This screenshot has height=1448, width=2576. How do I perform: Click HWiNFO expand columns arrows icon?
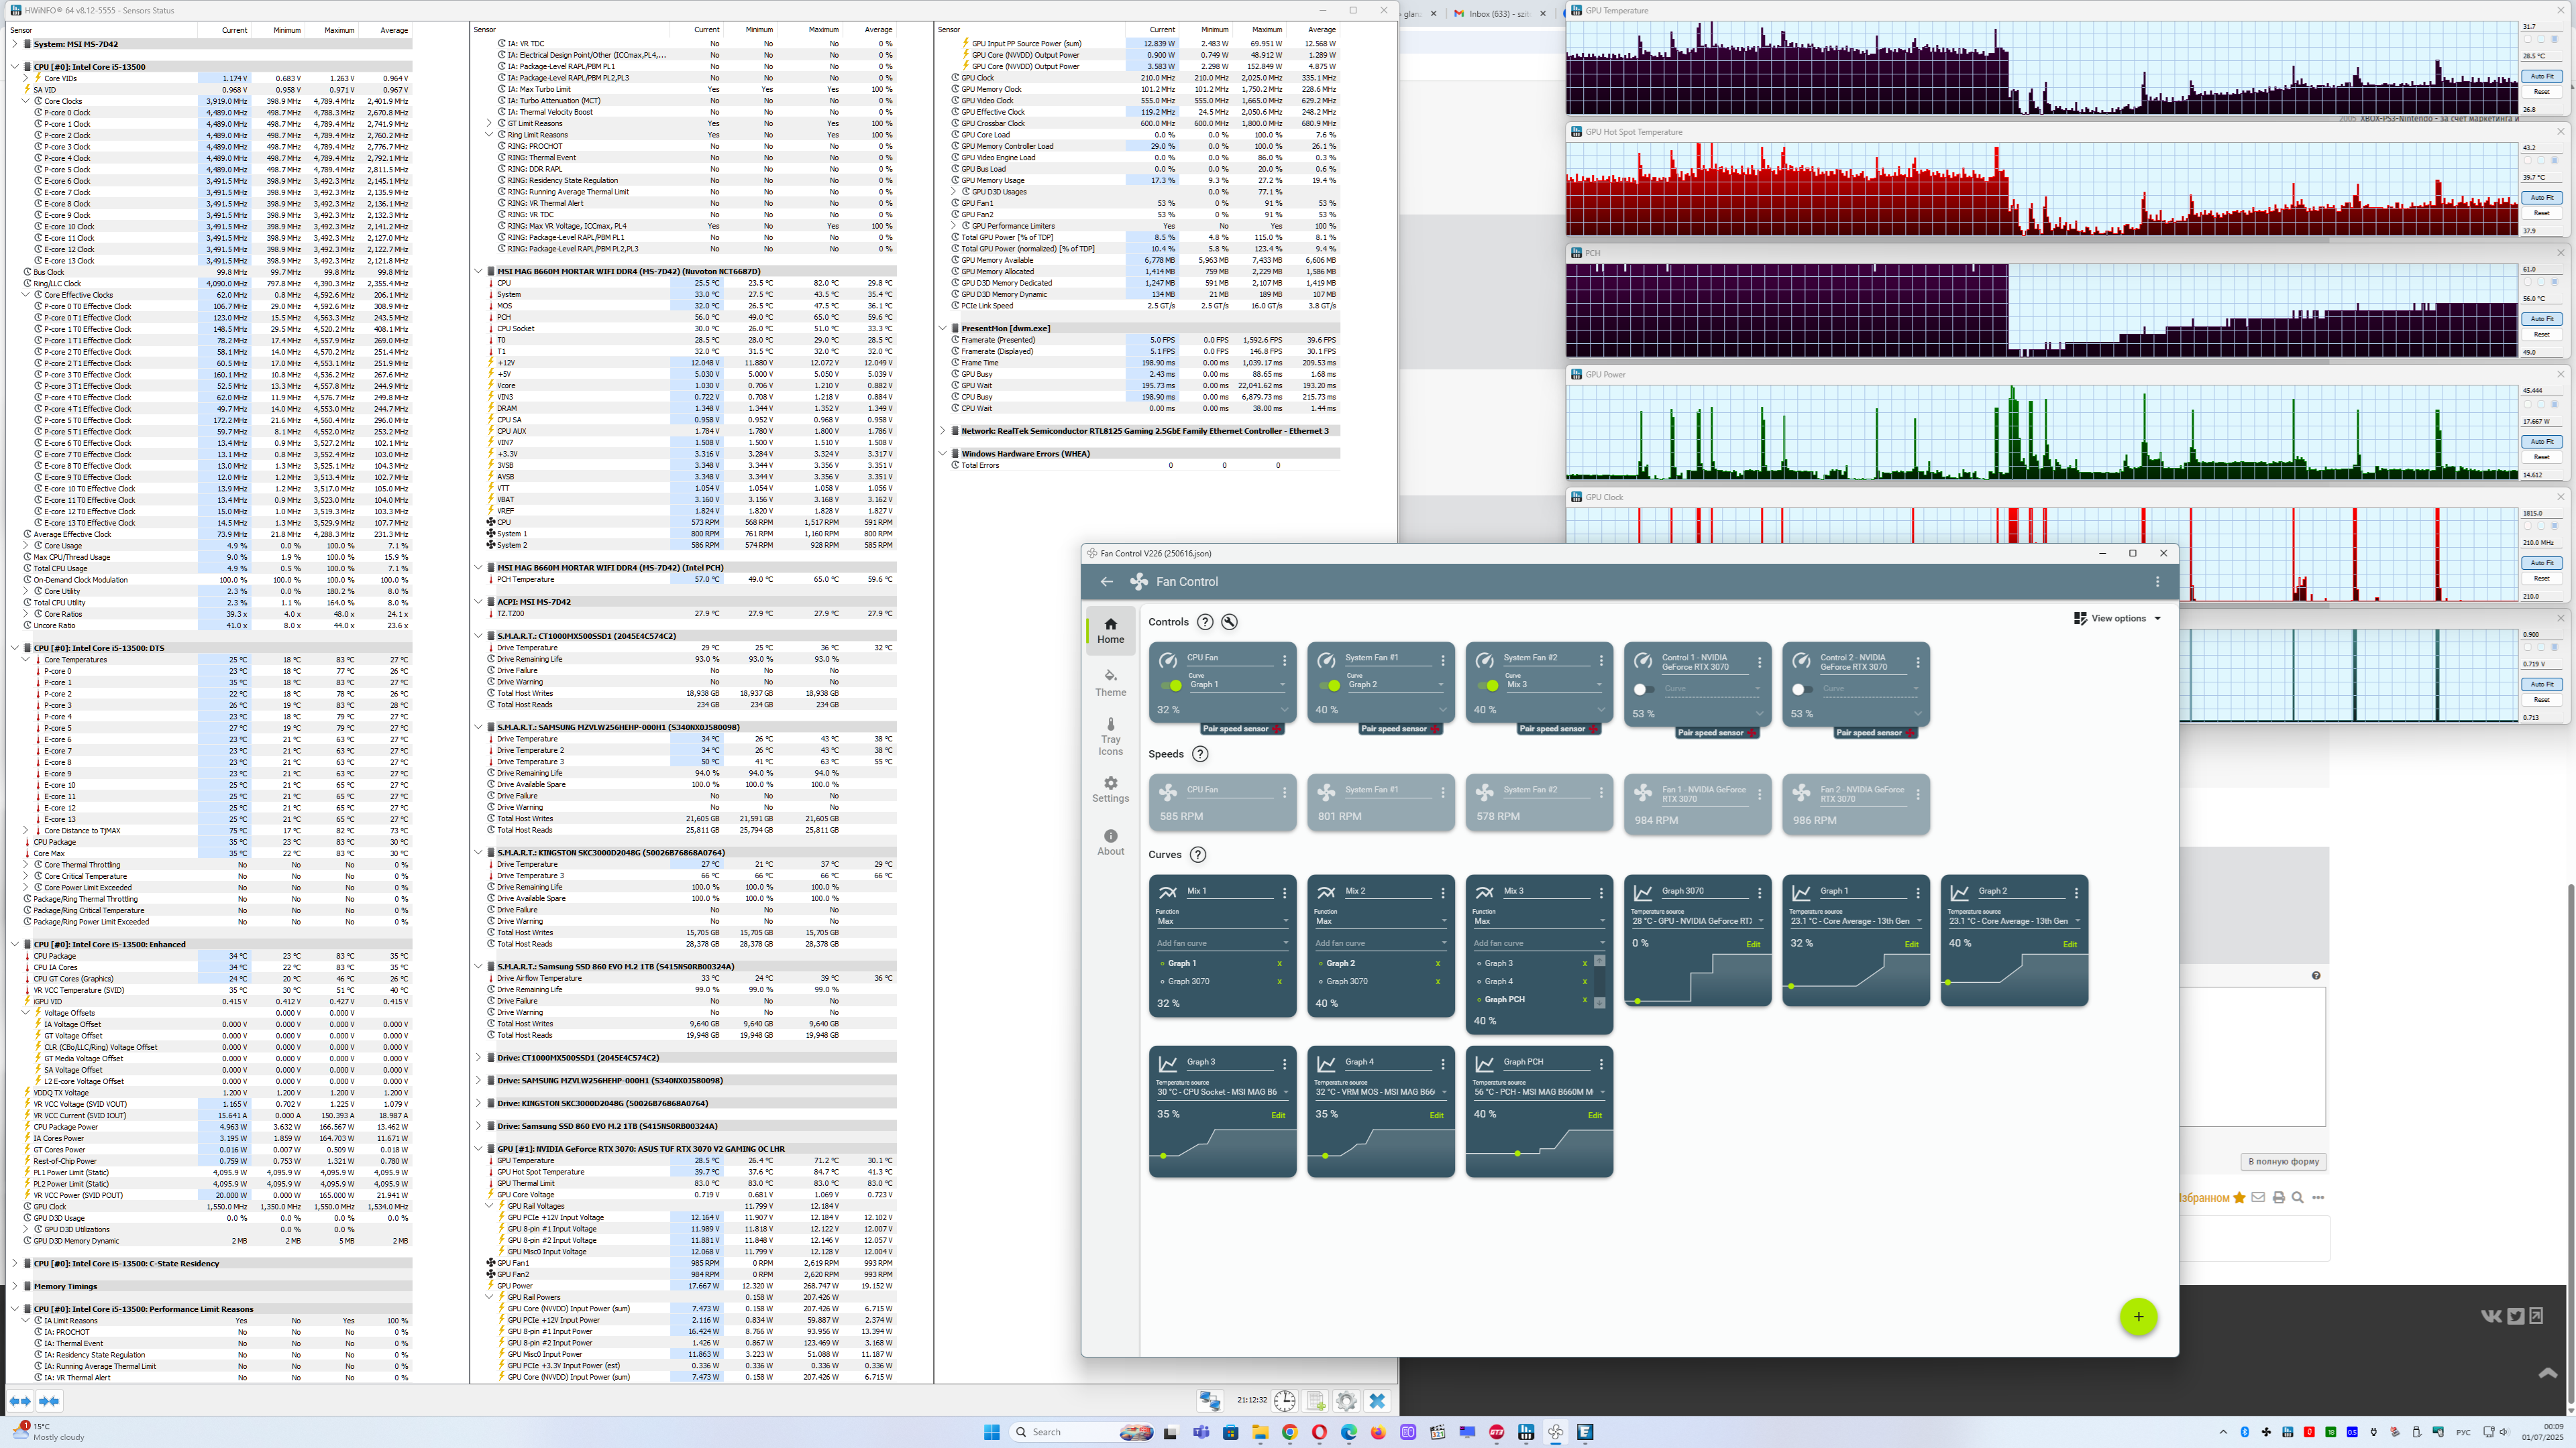pyautogui.click(x=20, y=1401)
